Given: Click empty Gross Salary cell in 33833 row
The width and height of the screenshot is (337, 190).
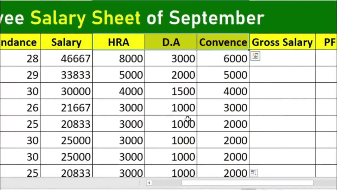Looking at the screenshot, I should click(x=282, y=75).
